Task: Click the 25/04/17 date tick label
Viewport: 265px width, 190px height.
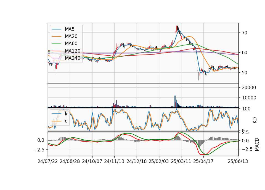Action: point(203,161)
